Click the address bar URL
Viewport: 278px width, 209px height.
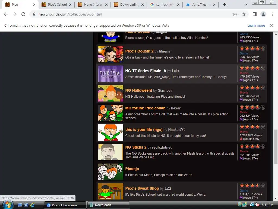[x=70, y=14]
